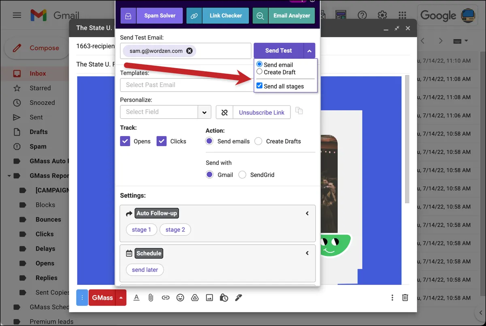This screenshot has height=326, width=486.
Task: Open the Select Field personalize dropdown
Action: coord(166,112)
